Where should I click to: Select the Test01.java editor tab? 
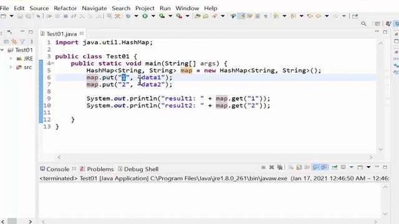pyautogui.click(x=61, y=34)
